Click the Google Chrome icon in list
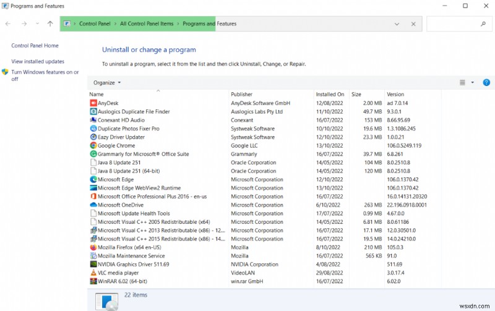Screen dimensions: 495x311 click(93, 146)
